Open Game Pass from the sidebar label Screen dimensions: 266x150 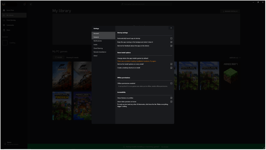[x=10, y=10]
